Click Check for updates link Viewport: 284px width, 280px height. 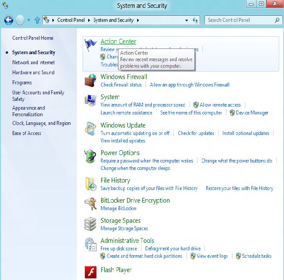coord(196,133)
